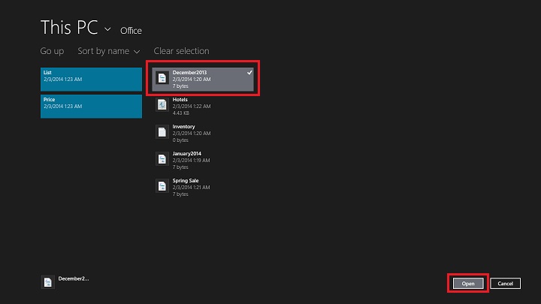Clear selection of chosen files
The width and height of the screenshot is (541, 304).
(181, 51)
